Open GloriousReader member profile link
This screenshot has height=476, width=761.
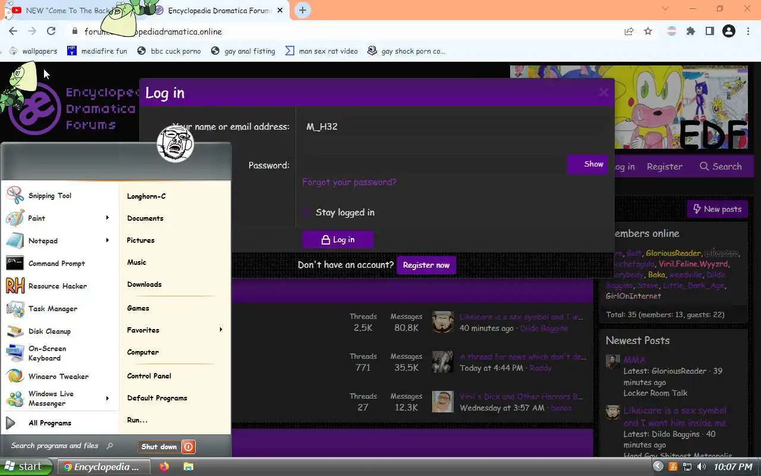[x=673, y=253]
